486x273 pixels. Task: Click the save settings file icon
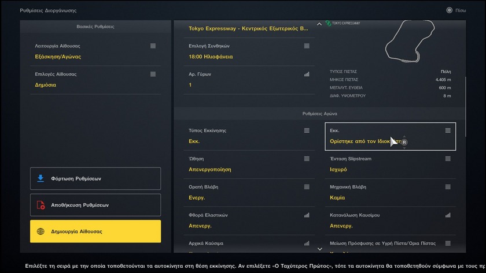[x=41, y=205]
